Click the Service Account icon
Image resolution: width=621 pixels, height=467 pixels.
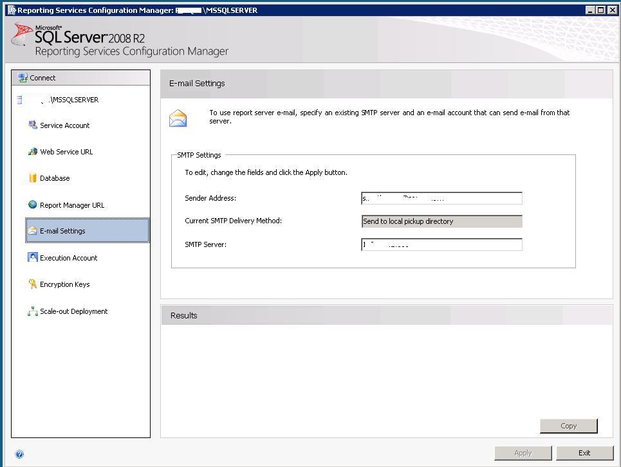[x=32, y=125]
